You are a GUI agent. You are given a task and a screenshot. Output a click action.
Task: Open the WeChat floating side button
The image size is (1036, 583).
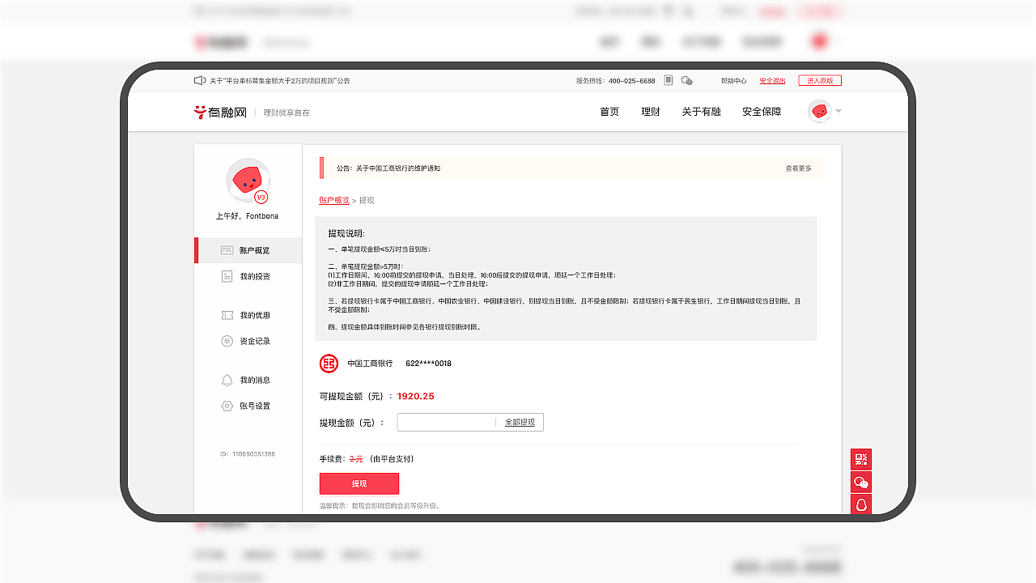tap(861, 483)
